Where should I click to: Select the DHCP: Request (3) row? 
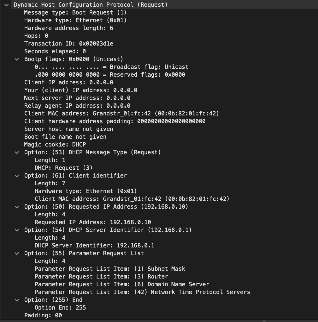point(63,168)
